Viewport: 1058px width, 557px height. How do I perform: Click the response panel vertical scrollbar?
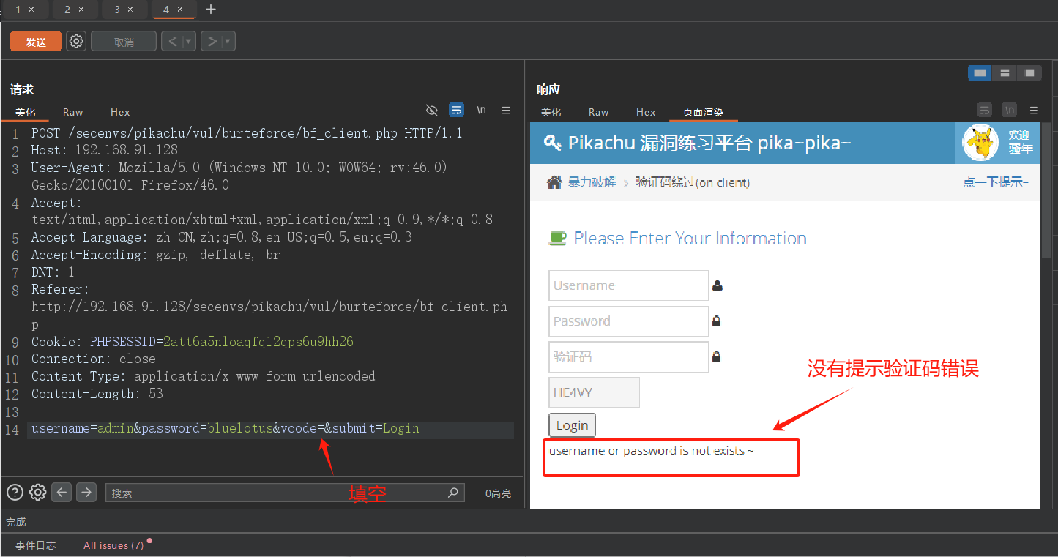click(1046, 190)
